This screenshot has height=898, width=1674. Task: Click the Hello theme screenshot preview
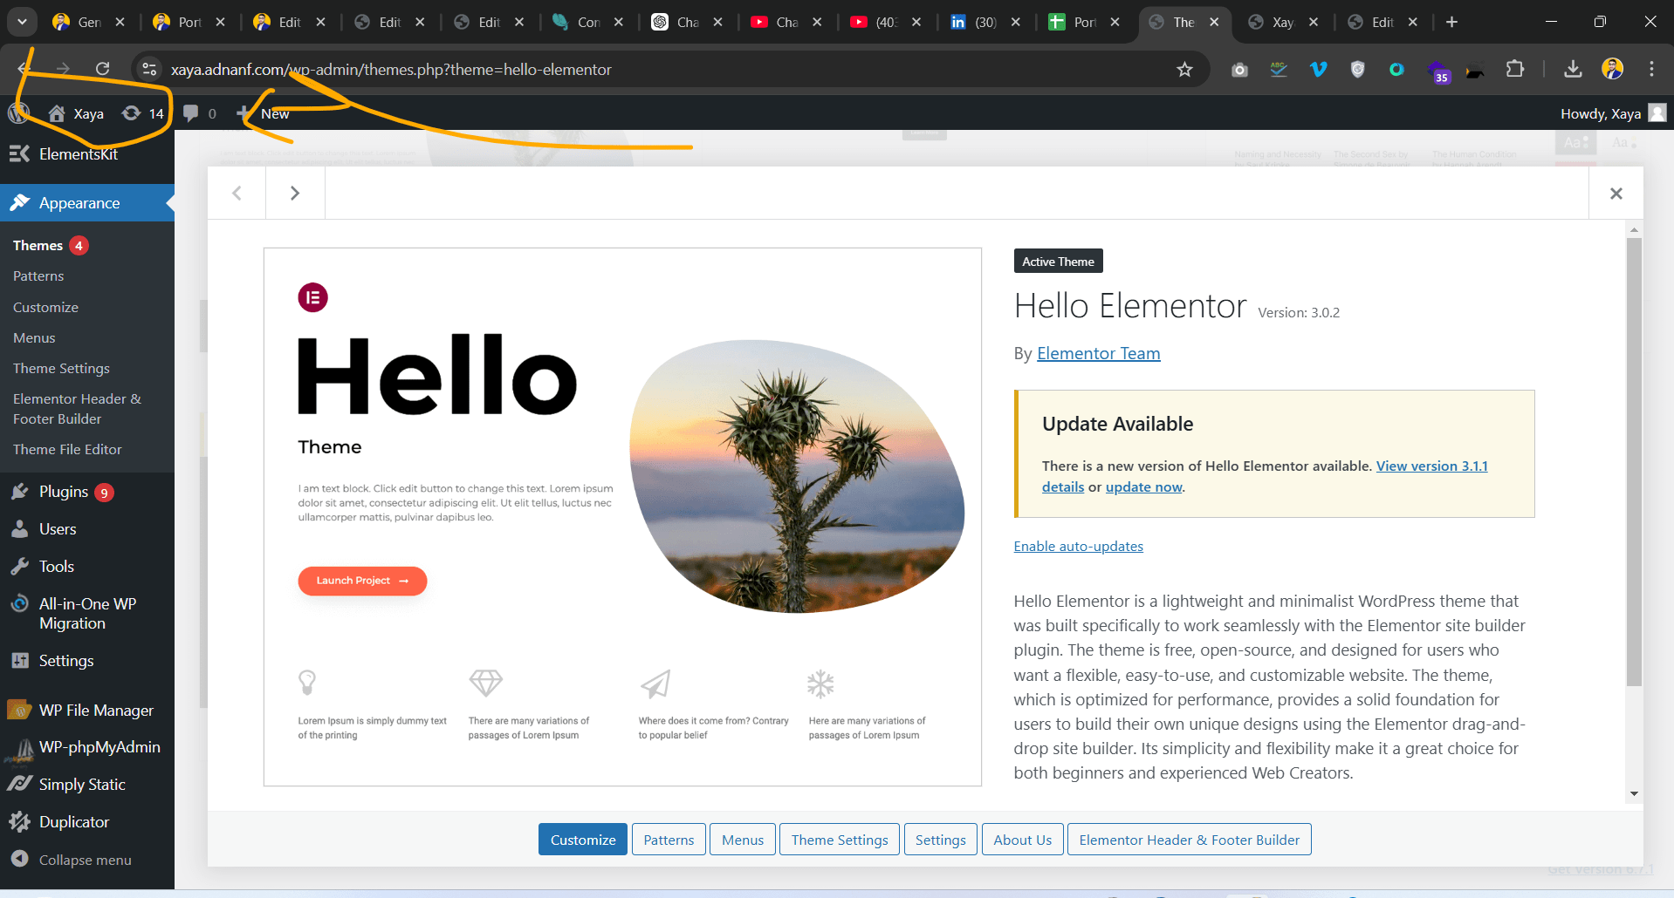(x=622, y=517)
